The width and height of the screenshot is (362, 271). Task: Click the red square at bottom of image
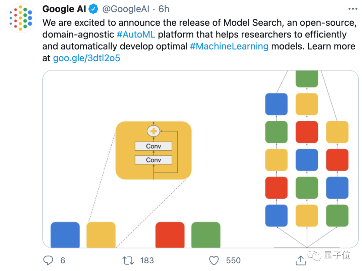(x=170, y=234)
